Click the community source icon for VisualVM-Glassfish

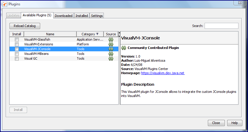[x=111, y=39]
